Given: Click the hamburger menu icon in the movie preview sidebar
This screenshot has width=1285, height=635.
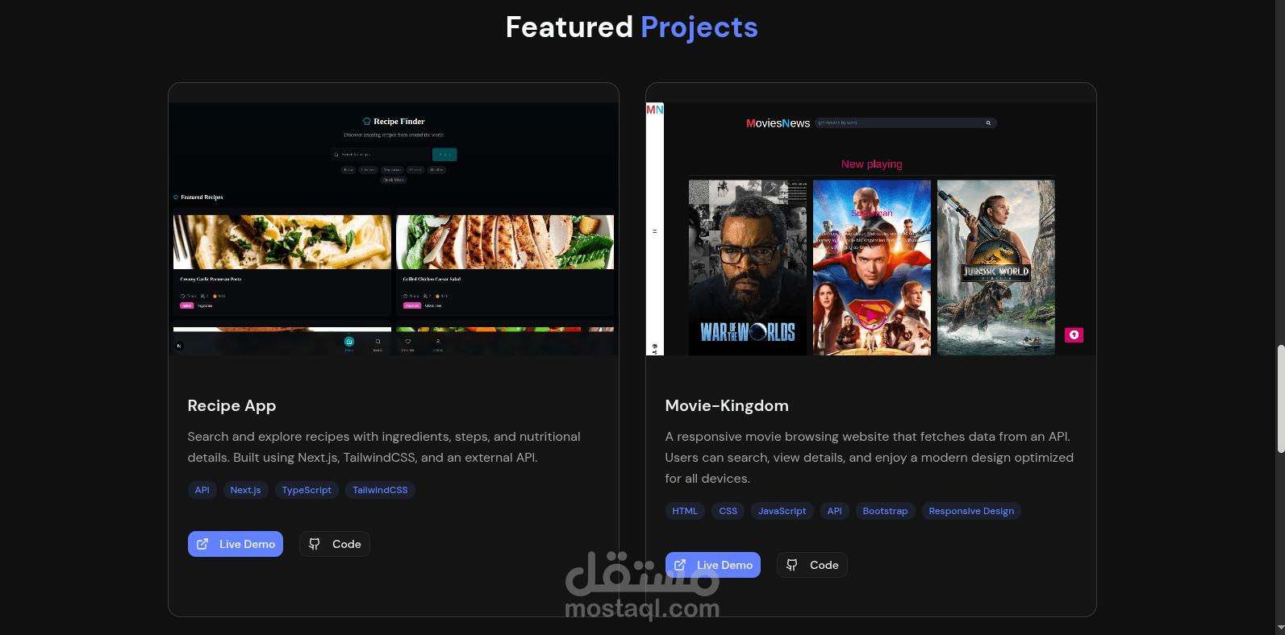Looking at the screenshot, I should pyautogui.click(x=654, y=231).
